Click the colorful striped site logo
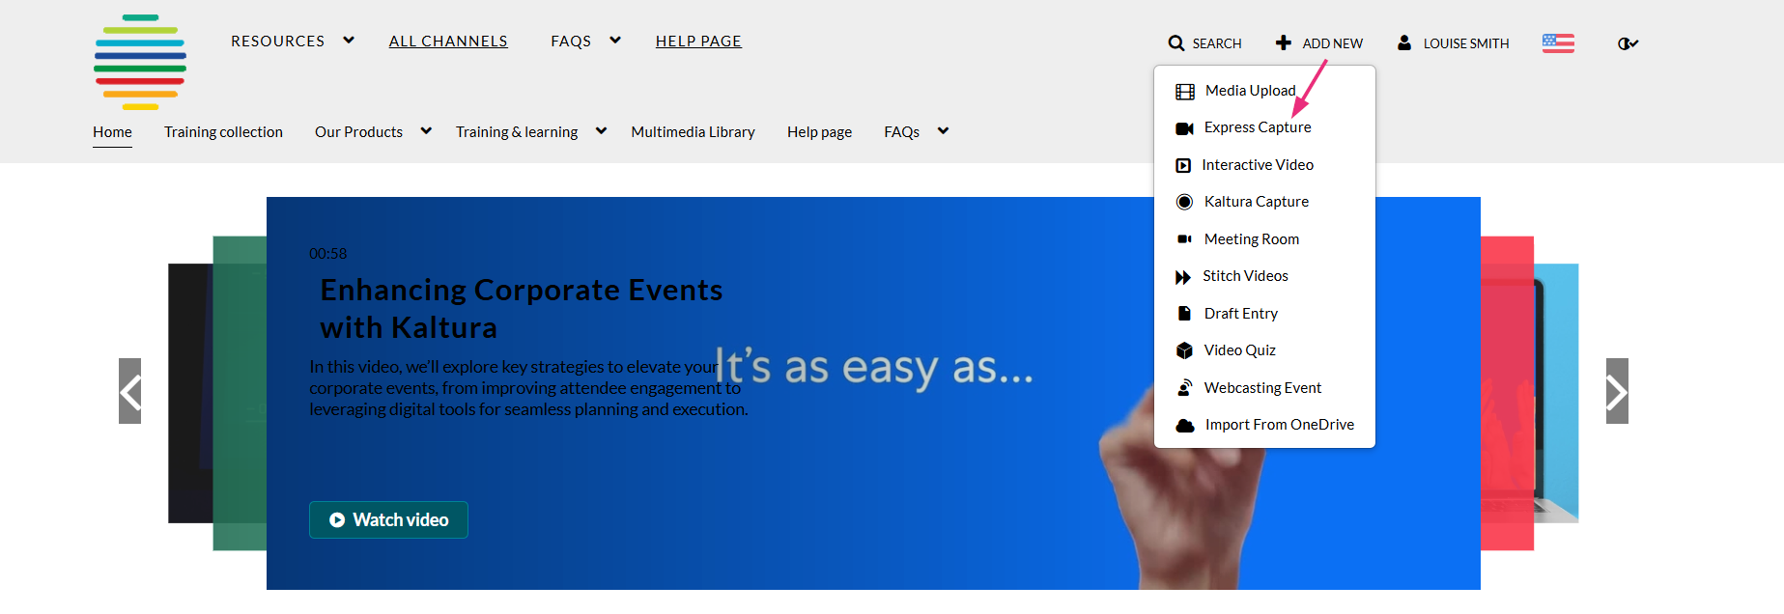Image resolution: width=1784 pixels, height=614 pixels. click(140, 62)
